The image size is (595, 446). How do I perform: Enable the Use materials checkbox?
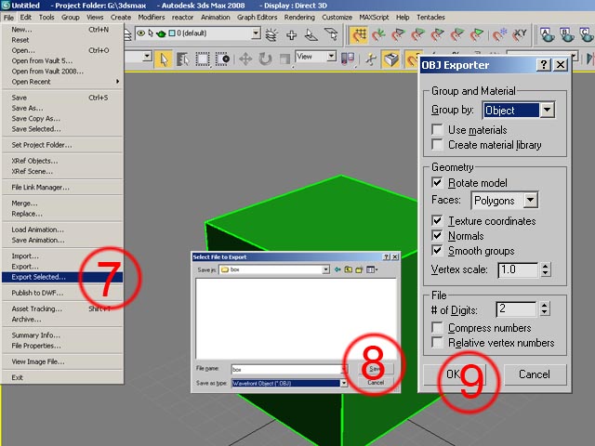[437, 130]
